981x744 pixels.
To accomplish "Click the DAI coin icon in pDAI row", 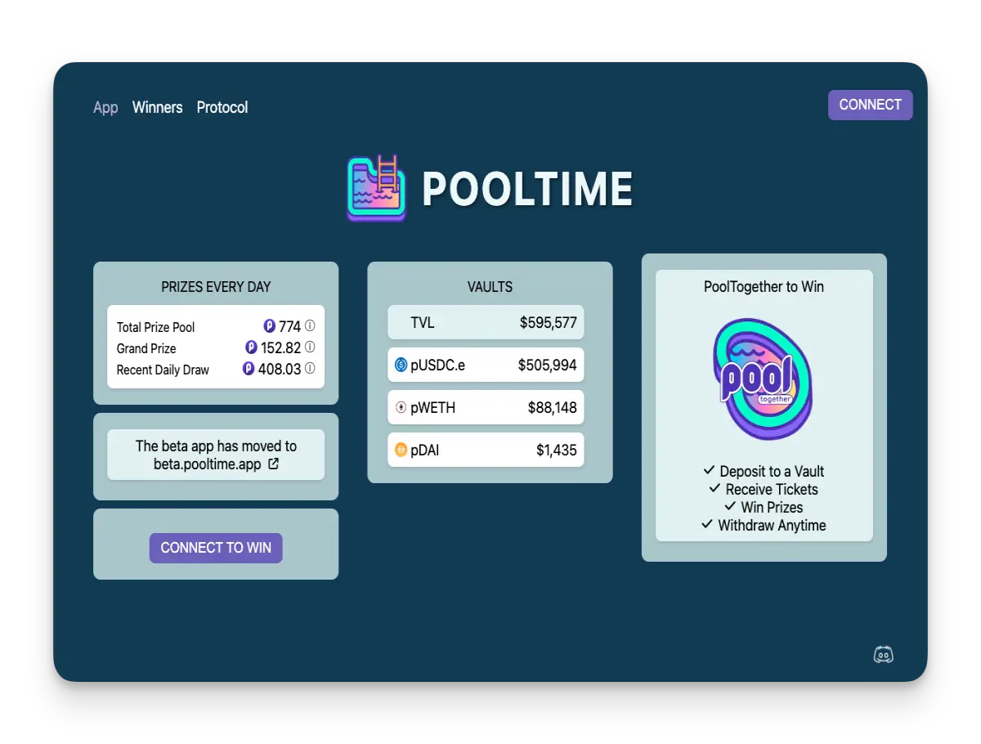I will coord(401,450).
